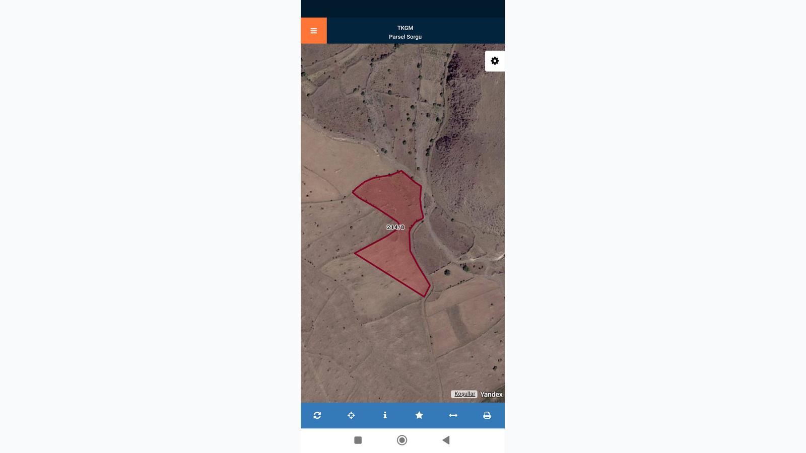Open map settings gear
The image size is (806, 453).
pyautogui.click(x=495, y=61)
